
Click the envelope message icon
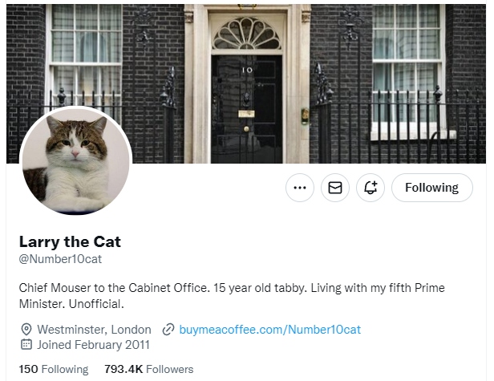point(335,188)
